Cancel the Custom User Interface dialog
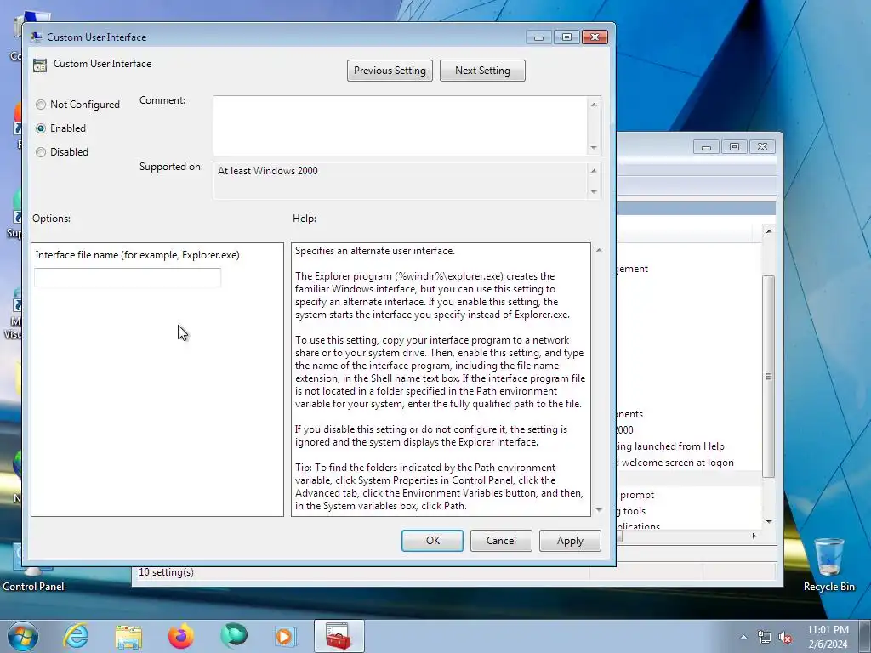The height and width of the screenshot is (653, 871). 501,540
